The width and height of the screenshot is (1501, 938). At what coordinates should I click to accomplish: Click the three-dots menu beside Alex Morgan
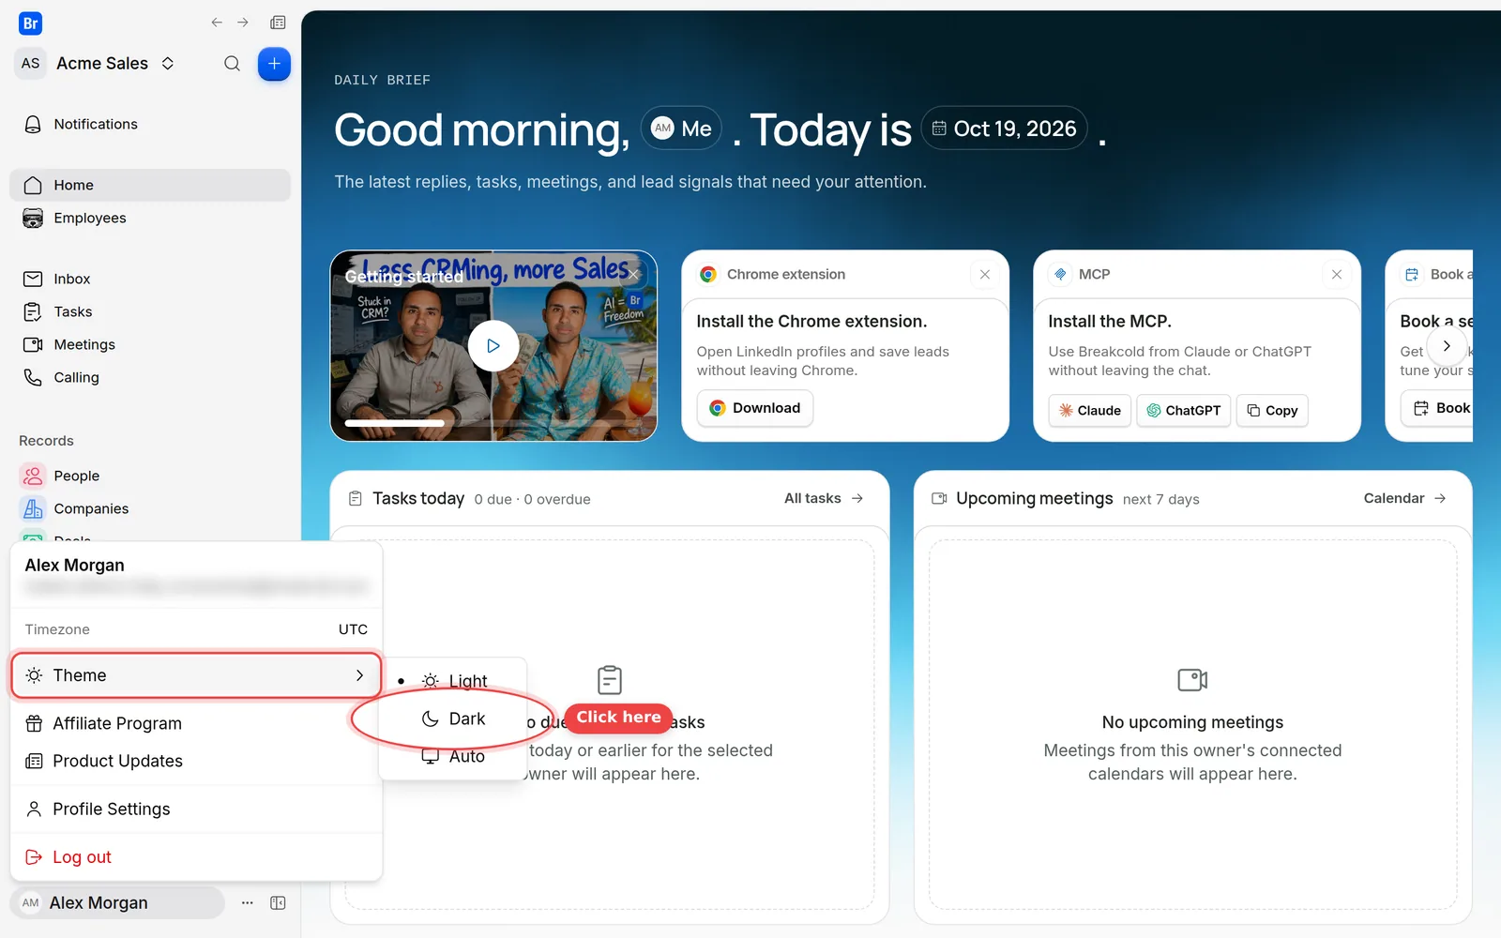tap(247, 902)
